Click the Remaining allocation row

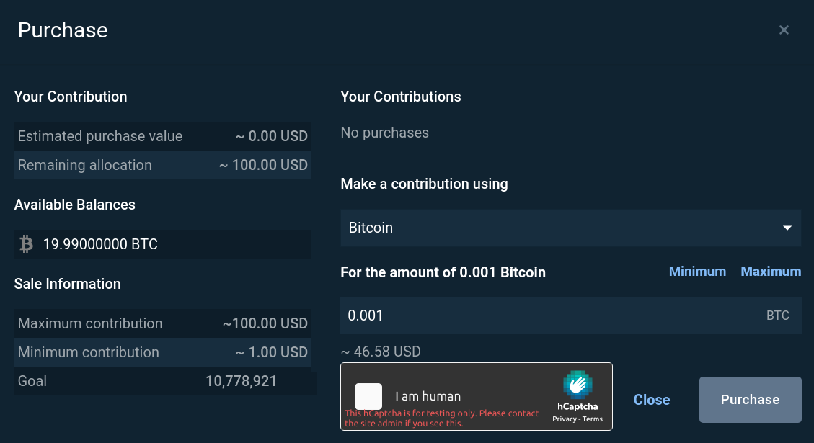pos(162,165)
